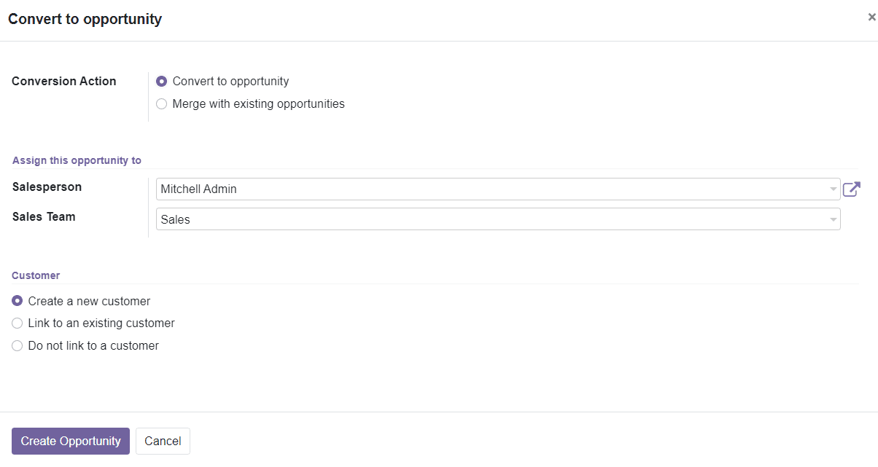This screenshot has width=878, height=467.
Task: Click the Sales Team dropdown caret icon
Action: tap(832, 219)
